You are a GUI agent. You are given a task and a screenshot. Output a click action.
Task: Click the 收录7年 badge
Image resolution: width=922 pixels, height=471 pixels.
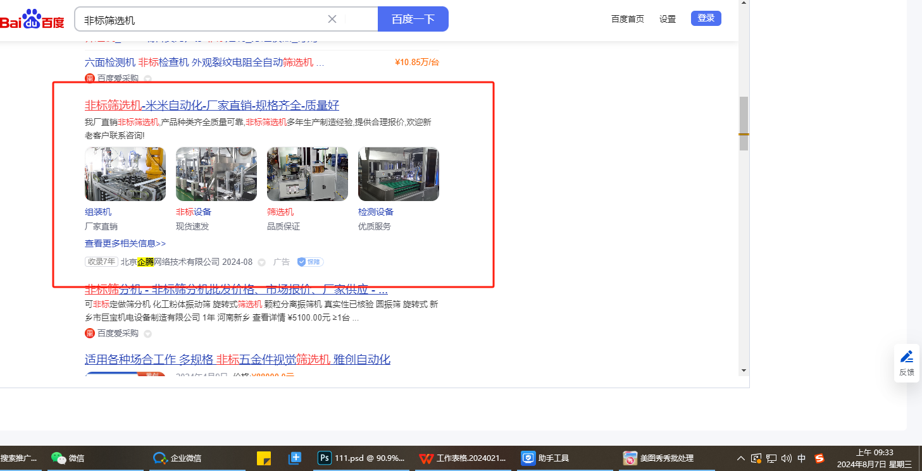tap(101, 262)
